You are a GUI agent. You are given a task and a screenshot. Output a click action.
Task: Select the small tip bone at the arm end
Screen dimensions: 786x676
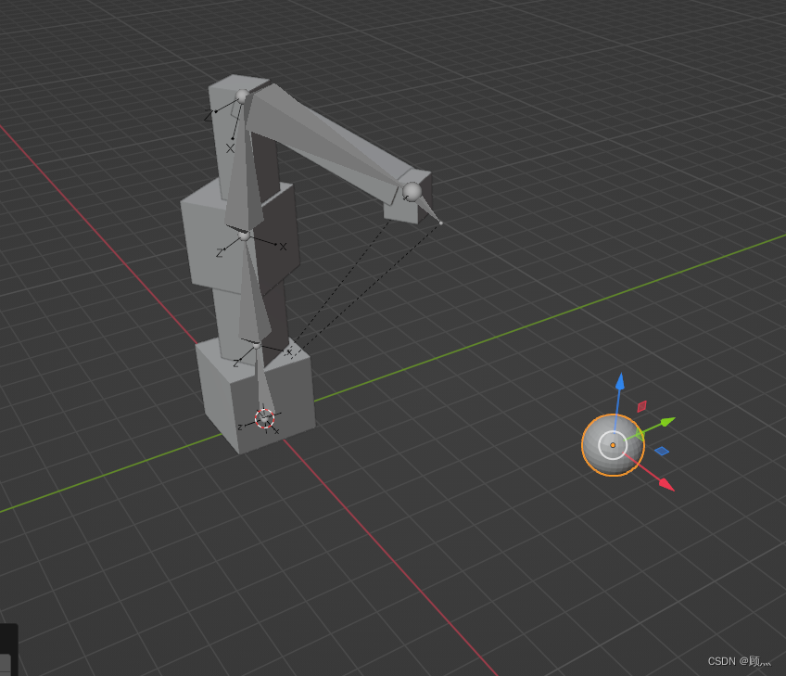point(430,210)
